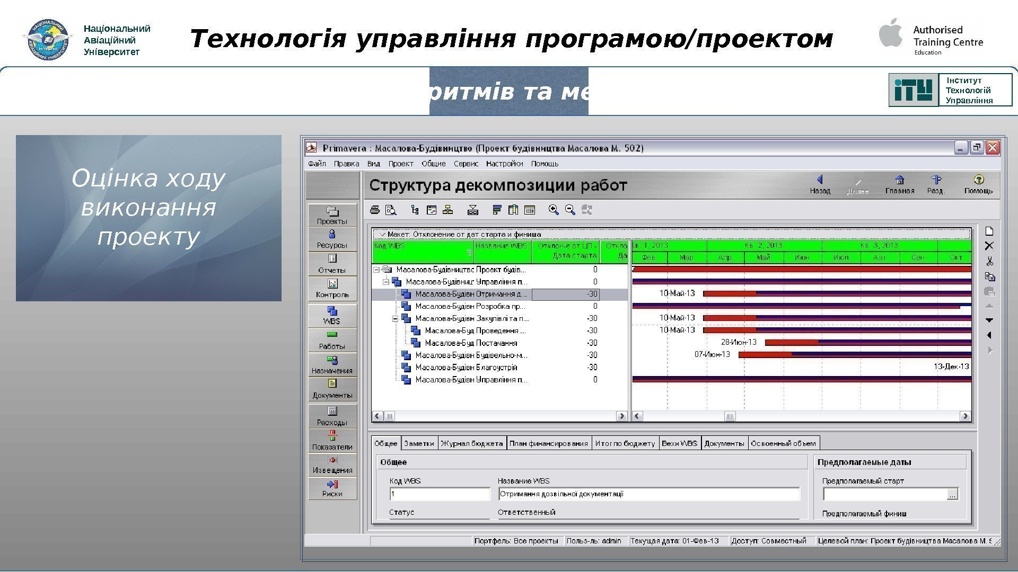Switch to the Журнал бюджета tab
The image size is (1018, 572).
coord(471,443)
